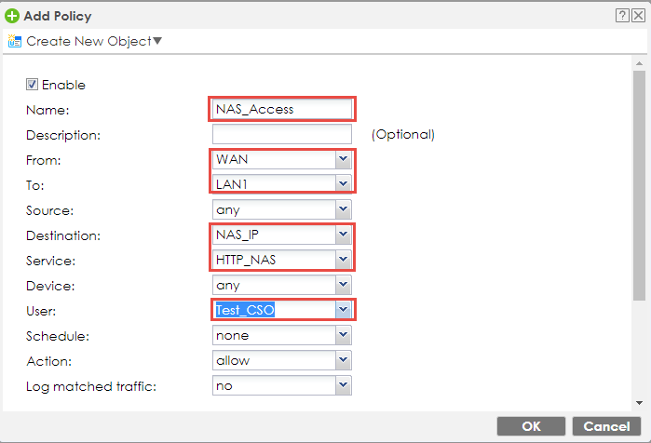Open the Destination dropdown showing NAS_IP
Image resolution: width=651 pixels, height=443 pixels.
click(343, 235)
